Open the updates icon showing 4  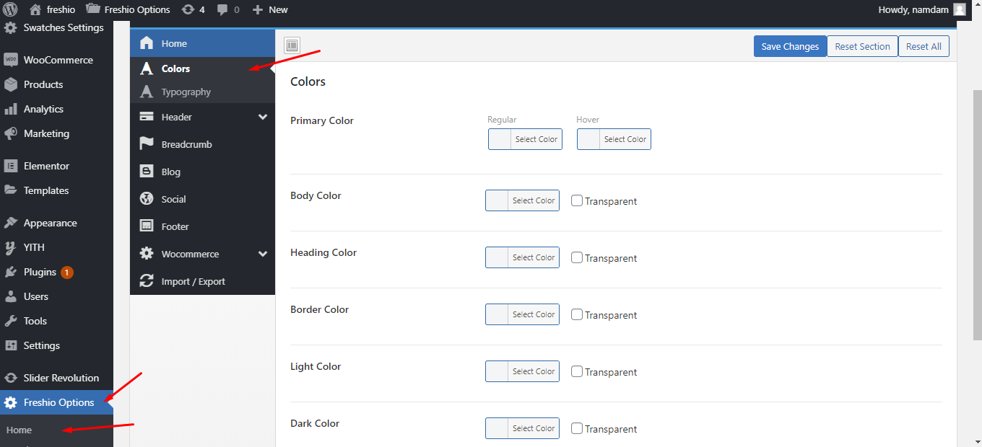(188, 9)
